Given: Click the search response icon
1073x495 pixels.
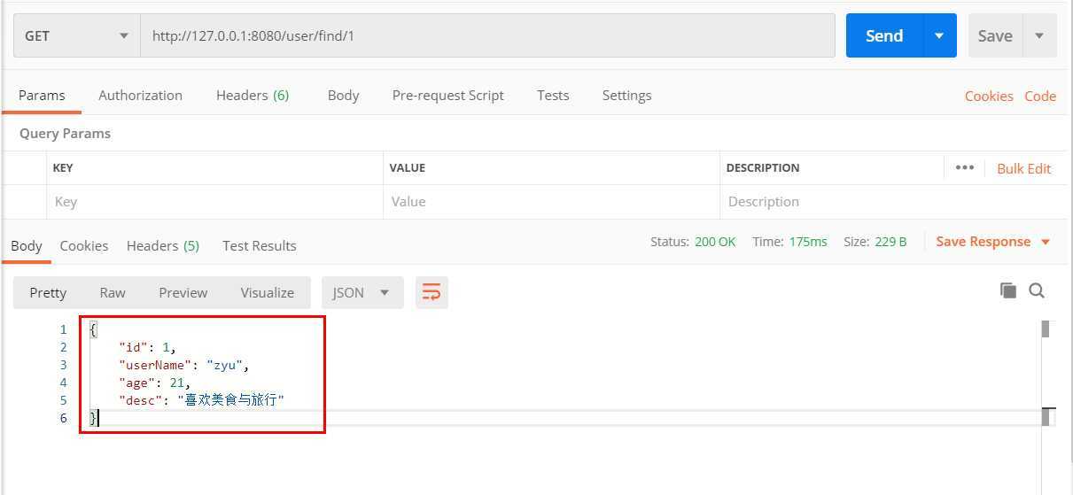Looking at the screenshot, I should click(x=1037, y=290).
